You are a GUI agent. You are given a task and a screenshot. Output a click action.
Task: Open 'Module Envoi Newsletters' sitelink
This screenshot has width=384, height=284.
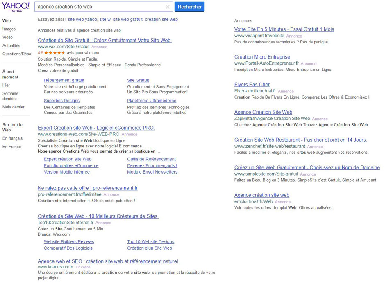click(x=152, y=172)
